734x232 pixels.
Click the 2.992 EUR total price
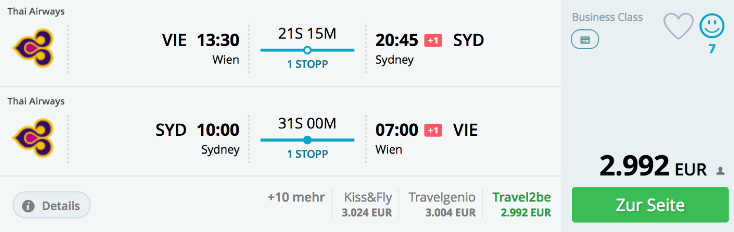653,167
